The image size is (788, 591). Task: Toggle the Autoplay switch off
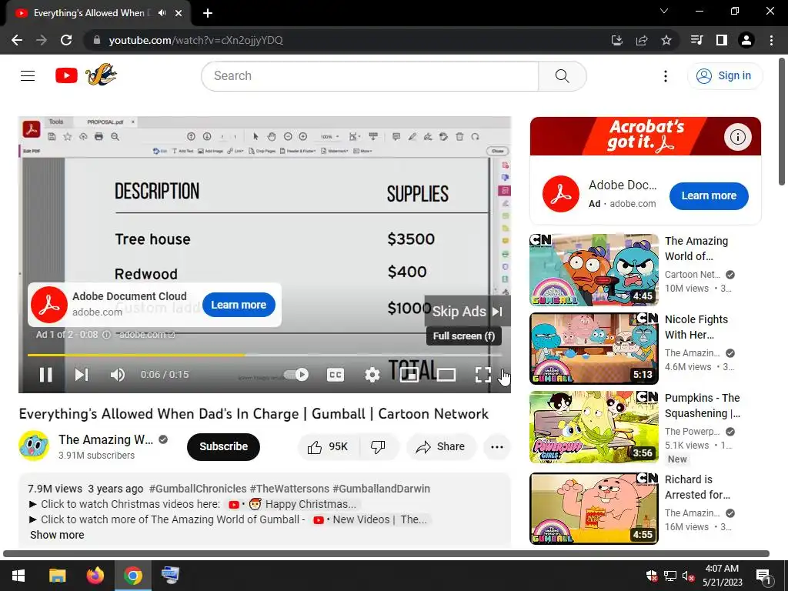(x=296, y=375)
